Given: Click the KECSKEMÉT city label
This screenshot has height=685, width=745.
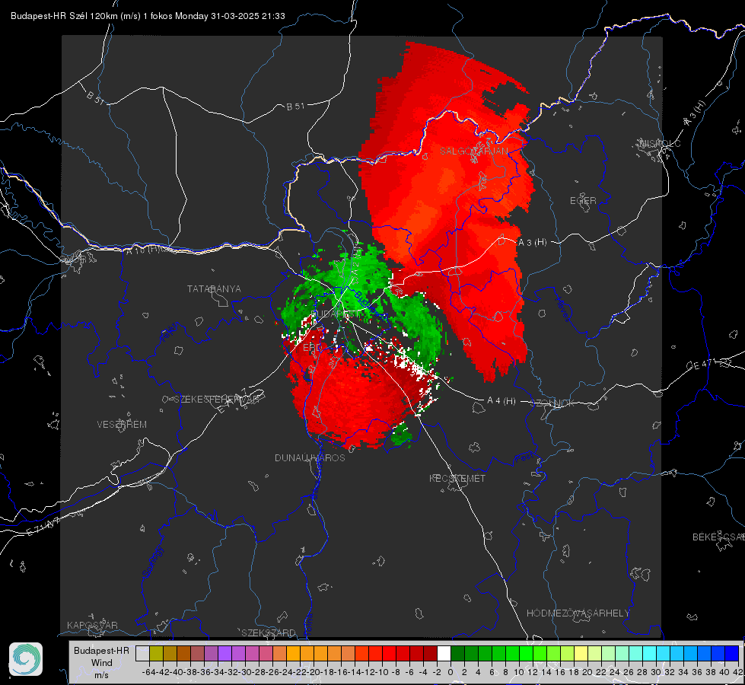Looking at the screenshot, I should (457, 478).
